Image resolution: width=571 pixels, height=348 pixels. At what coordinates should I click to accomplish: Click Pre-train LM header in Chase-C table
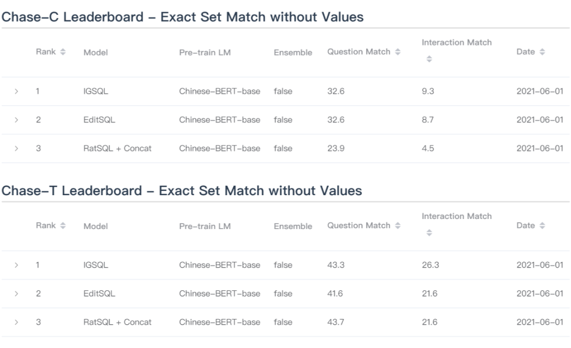coord(205,53)
